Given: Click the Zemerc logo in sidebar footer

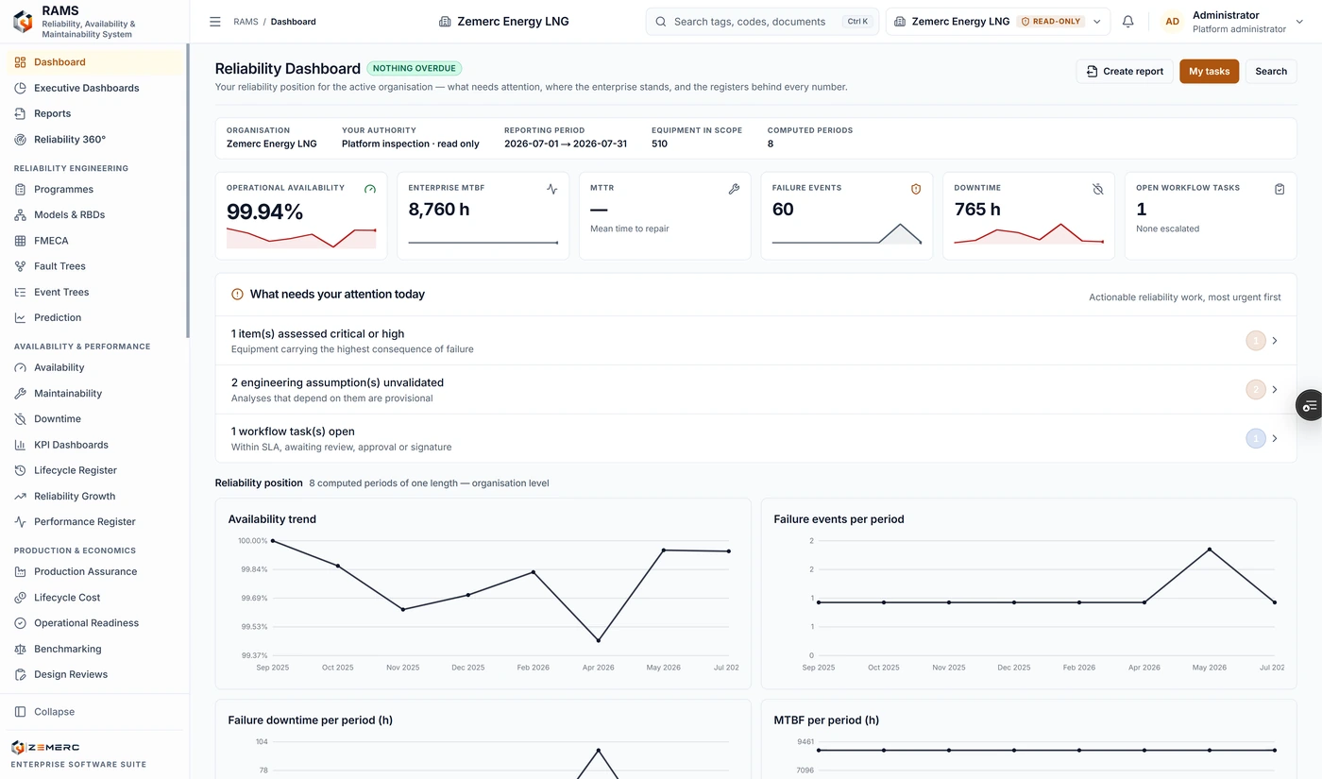Looking at the screenshot, I should pyautogui.click(x=45, y=747).
